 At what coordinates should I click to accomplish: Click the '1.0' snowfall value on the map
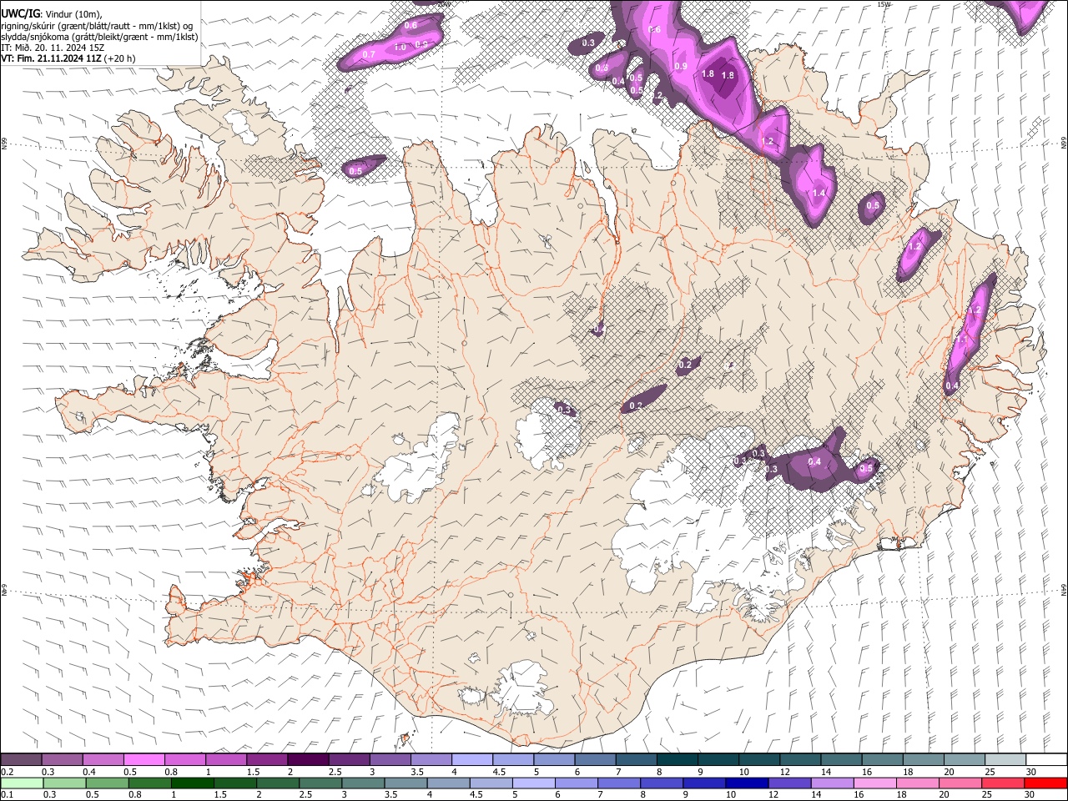(x=400, y=48)
